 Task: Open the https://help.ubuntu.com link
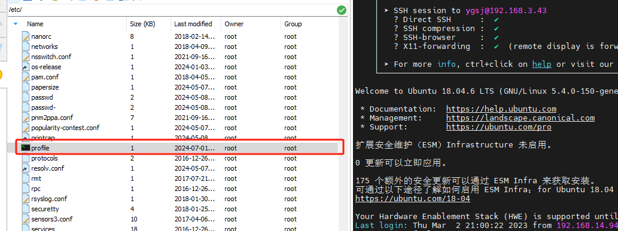501,109
